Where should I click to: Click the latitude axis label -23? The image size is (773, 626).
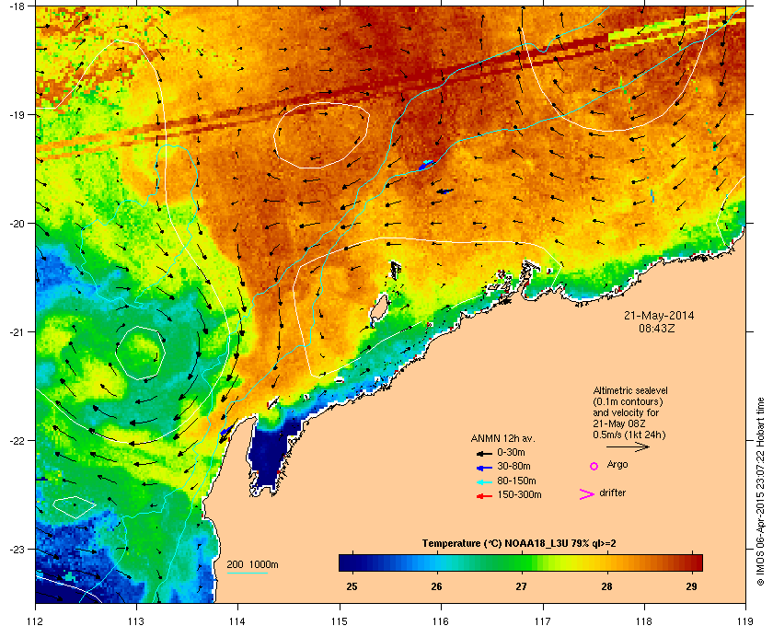click(17, 549)
